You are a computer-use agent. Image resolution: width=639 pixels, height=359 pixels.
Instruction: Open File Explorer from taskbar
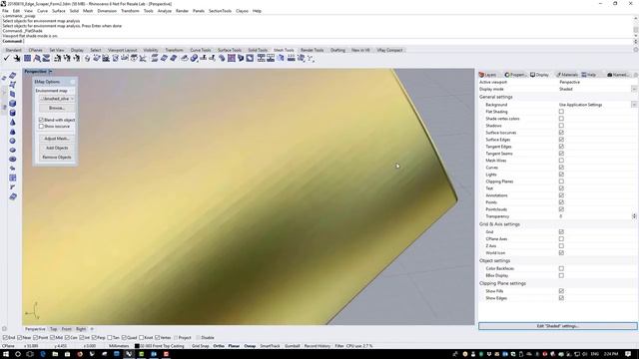(55, 354)
